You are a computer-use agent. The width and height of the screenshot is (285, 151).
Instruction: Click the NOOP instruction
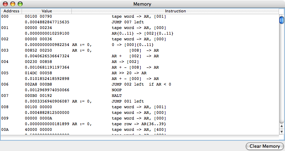(x=117, y=90)
